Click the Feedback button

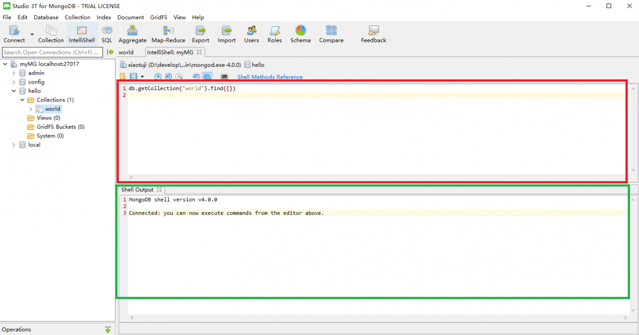pyautogui.click(x=373, y=33)
